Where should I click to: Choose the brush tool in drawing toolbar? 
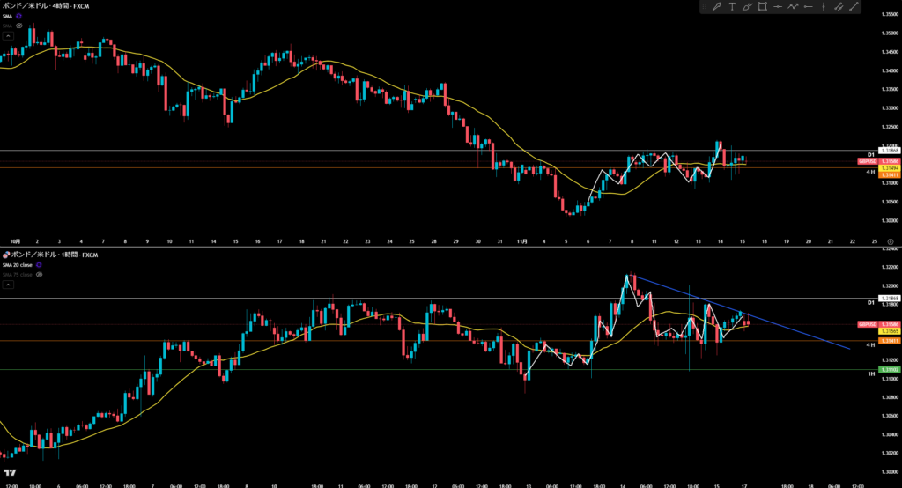click(x=747, y=7)
